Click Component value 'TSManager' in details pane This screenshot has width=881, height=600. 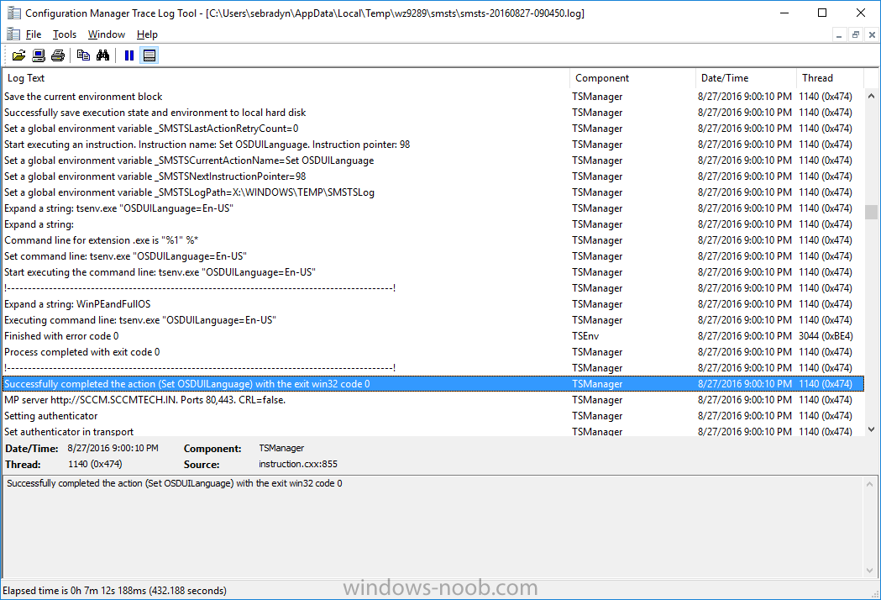point(281,448)
